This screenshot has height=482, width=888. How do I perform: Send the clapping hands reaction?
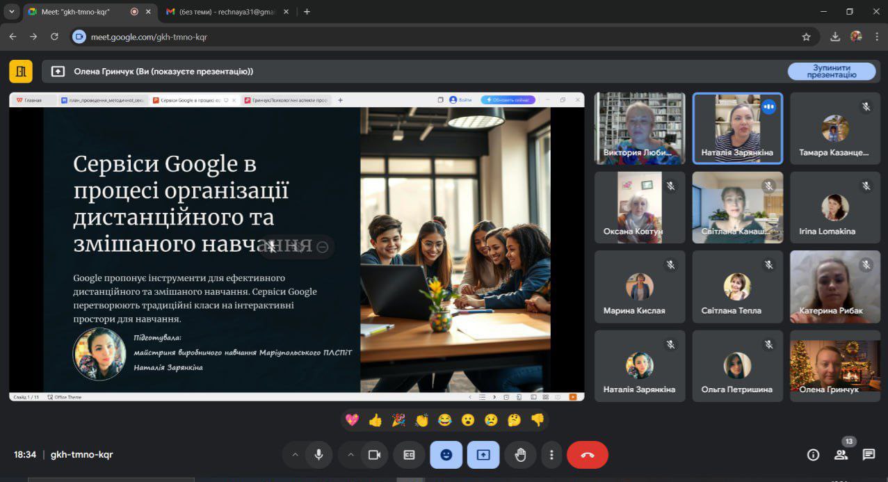click(x=421, y=420)
